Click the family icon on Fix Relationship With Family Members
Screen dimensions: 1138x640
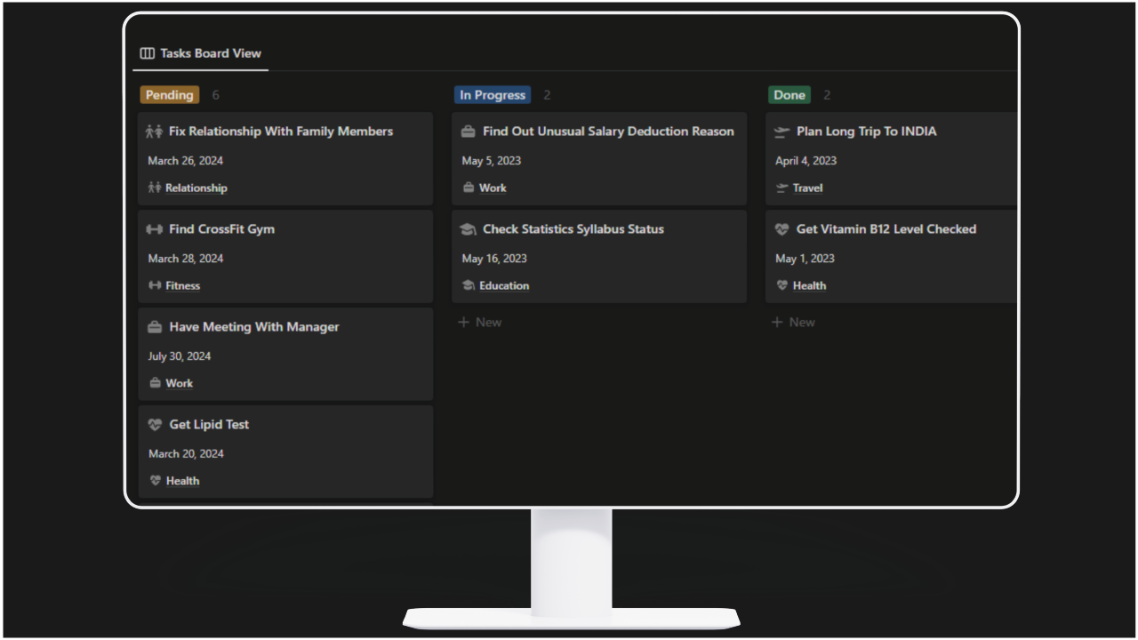point(154,131)
